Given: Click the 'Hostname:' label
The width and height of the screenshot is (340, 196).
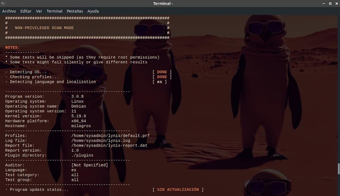Looking at the screenshot, I should point(16,126).
